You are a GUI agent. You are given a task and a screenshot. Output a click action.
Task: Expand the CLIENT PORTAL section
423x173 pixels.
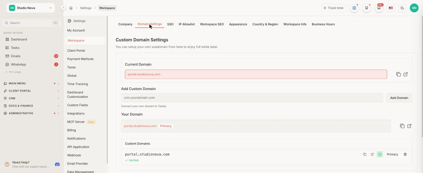32,91
